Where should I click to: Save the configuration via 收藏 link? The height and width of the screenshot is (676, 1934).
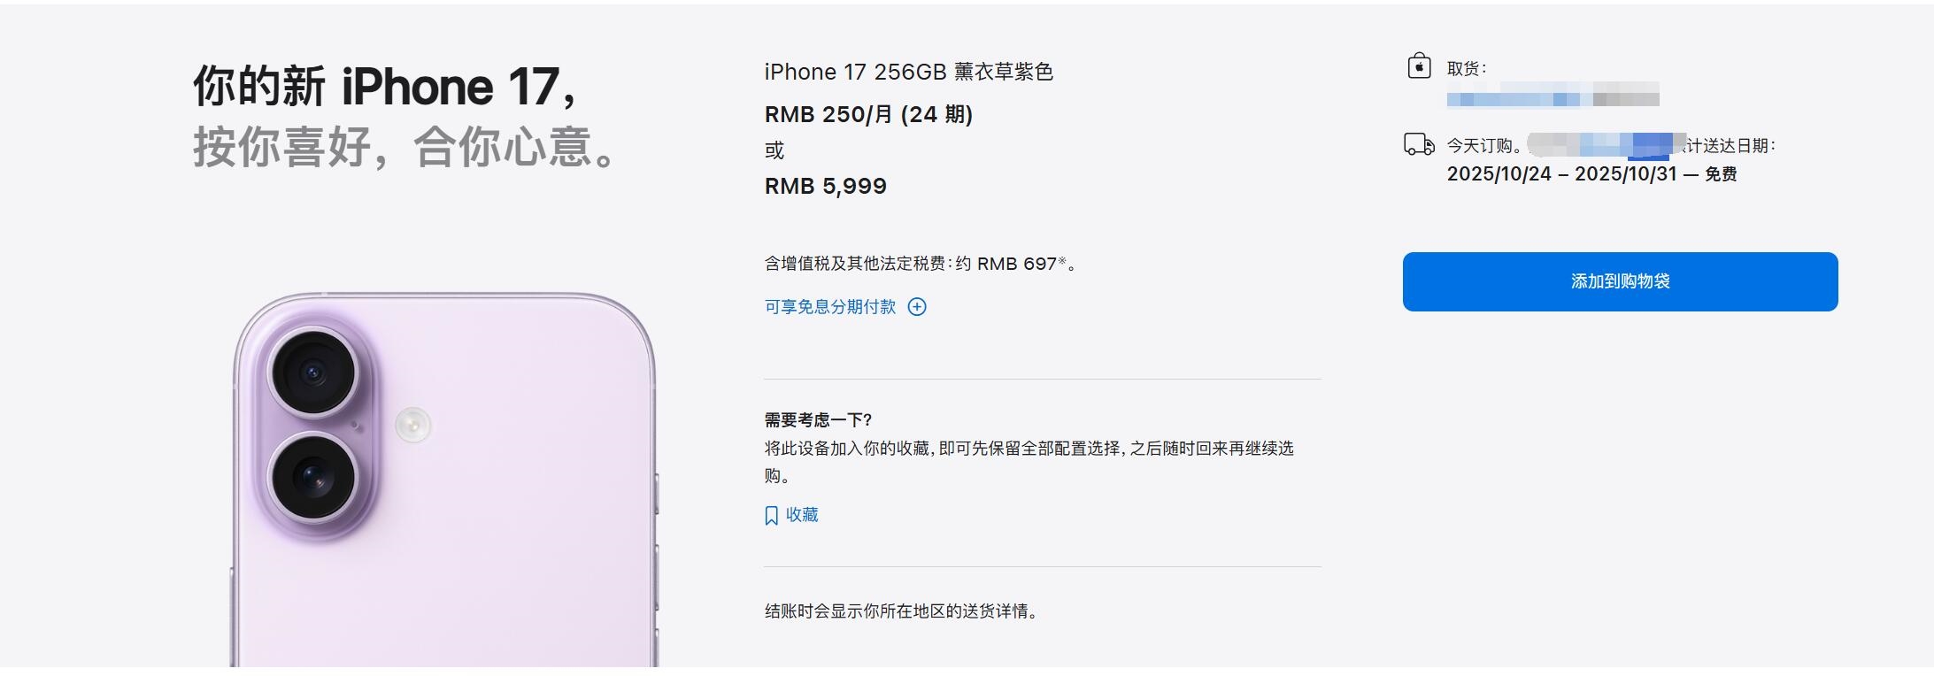pyautogui.click(x=802, y=515)
